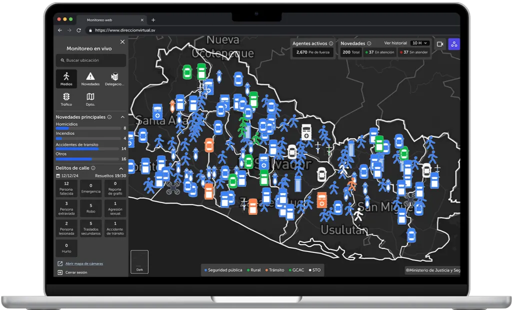The width and height of the screenshot is (513, 310).
Task: Switch to the Monitoreo web browser tab
Action: (x=111, y=20)
